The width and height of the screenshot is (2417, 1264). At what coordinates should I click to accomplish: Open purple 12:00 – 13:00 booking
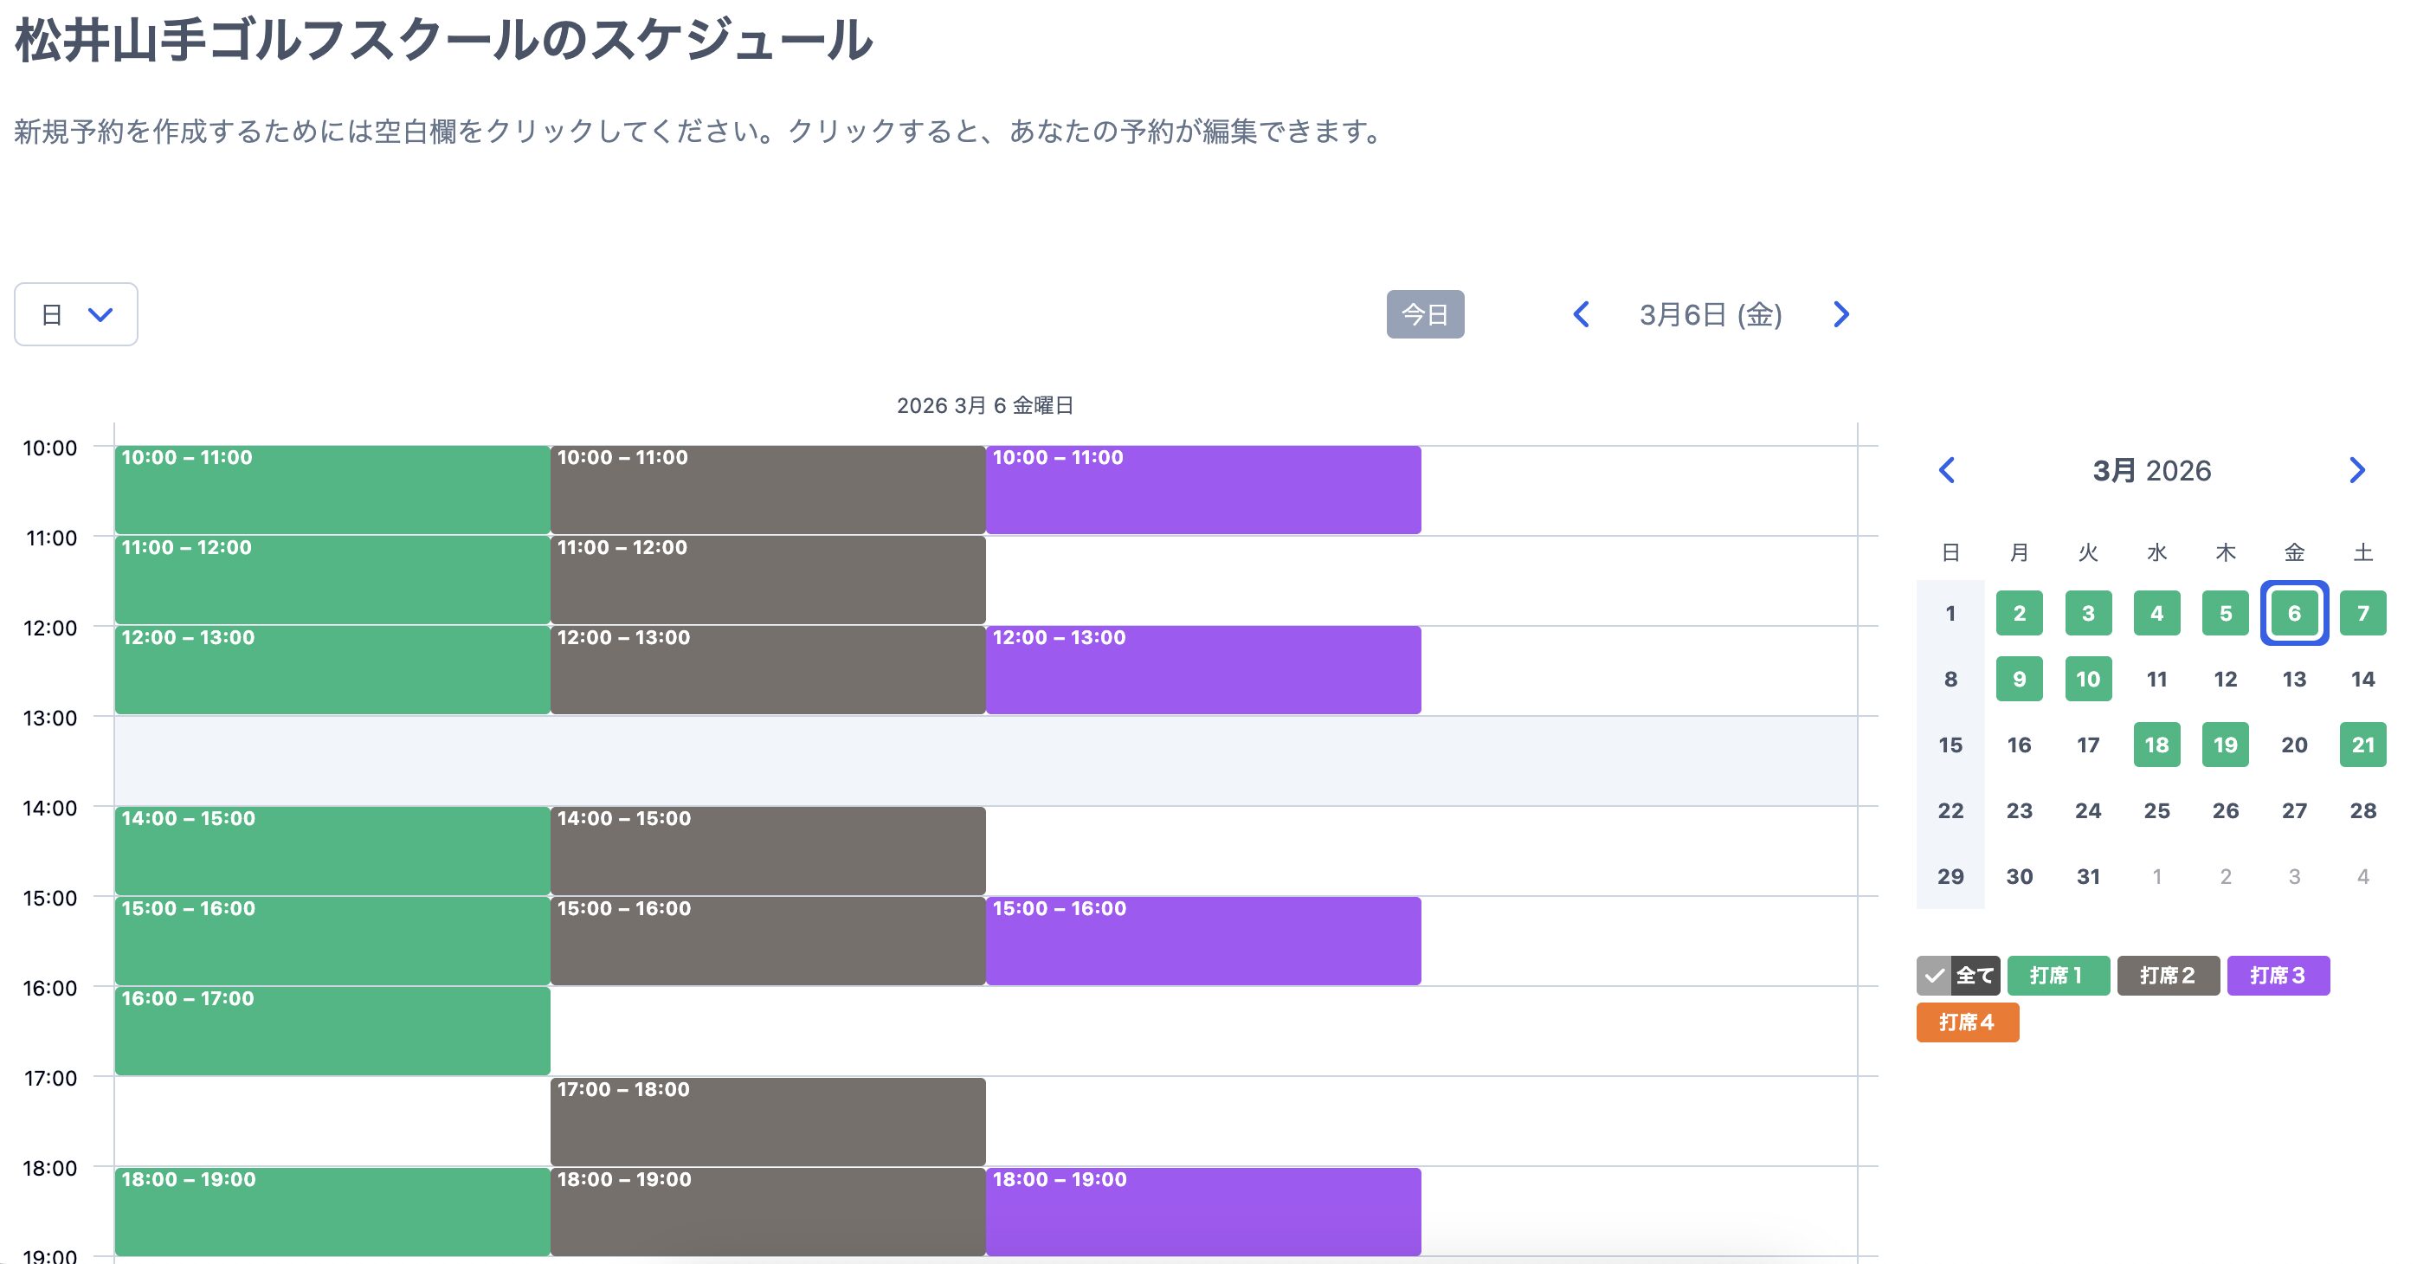point(1202,670)
